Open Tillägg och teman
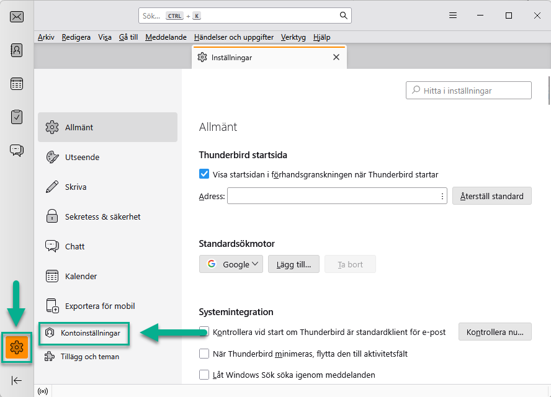 tap(82, 357)
